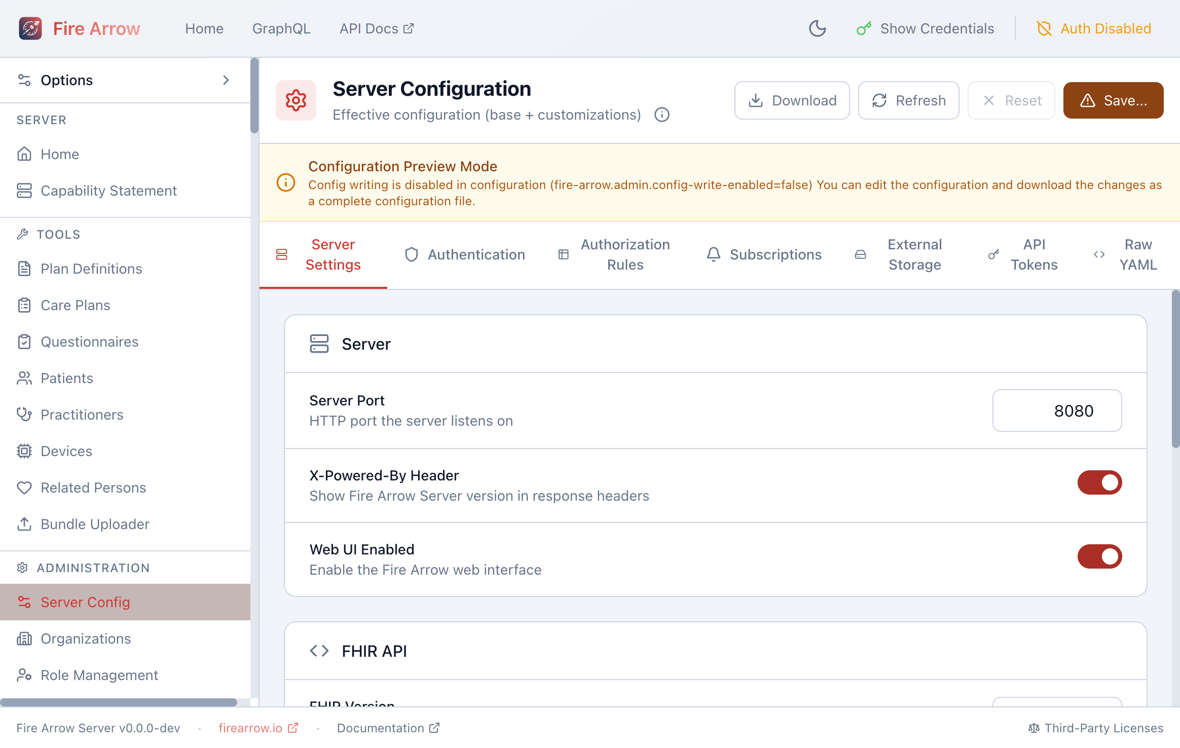Click the Download configuration button
The image size is (1180, 748).
pyautogui.click(x=792, y=100)
